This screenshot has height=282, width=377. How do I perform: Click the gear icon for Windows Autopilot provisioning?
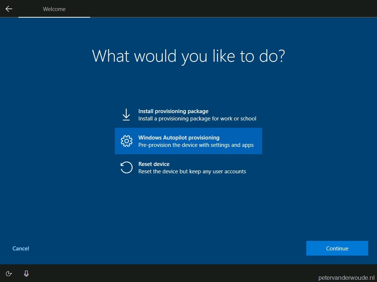[126, 141]
